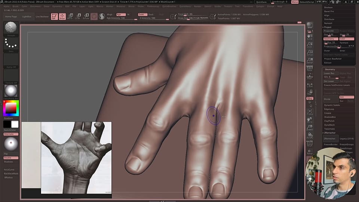The width and height of the screenshot is (359, 202).
Task: Activate Edit mode button
Action: click(x=54, y=16)
